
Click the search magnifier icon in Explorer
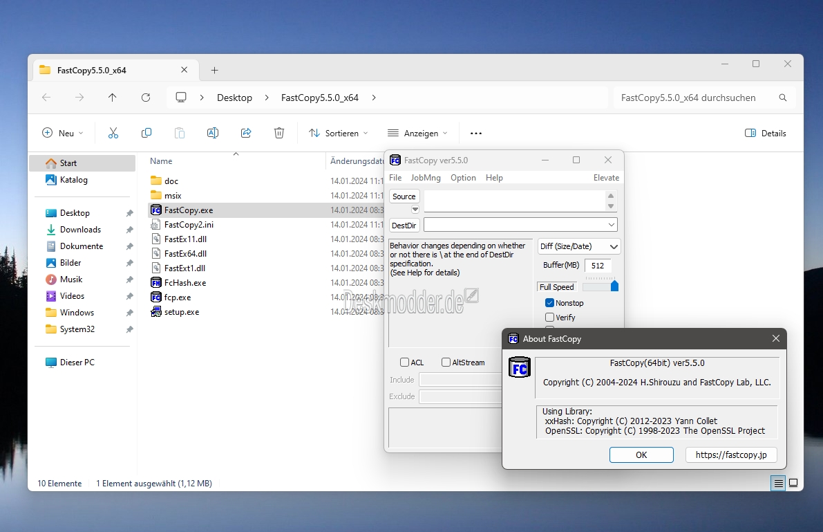coord(783,98)
